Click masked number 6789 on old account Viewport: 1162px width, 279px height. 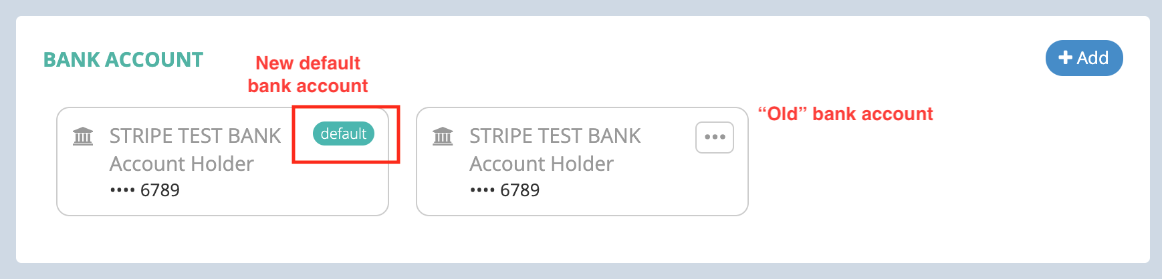(519, 190)
